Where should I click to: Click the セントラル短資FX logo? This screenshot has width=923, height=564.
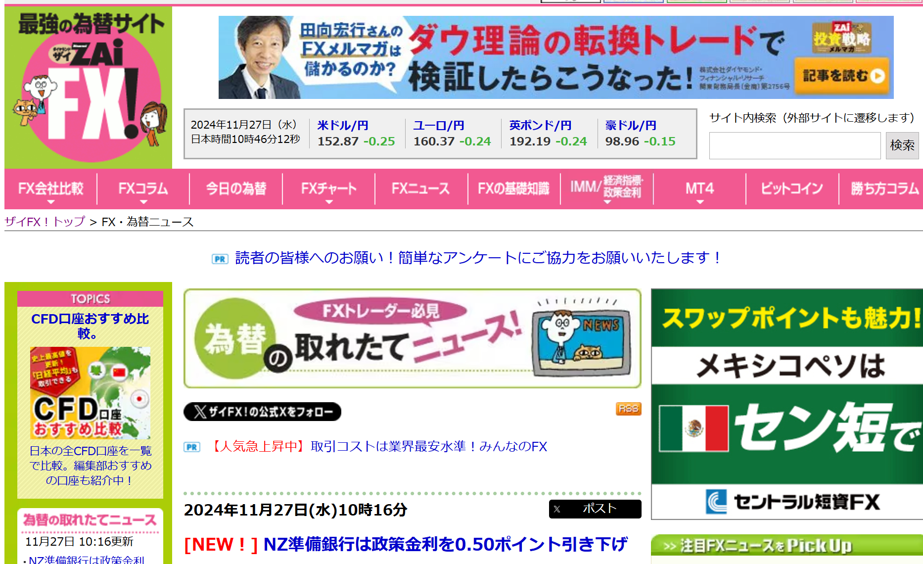click(793, 502)
